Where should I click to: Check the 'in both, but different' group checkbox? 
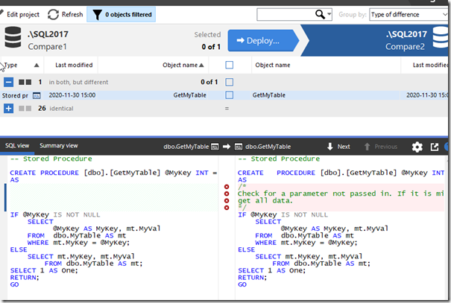pos(230,82)
